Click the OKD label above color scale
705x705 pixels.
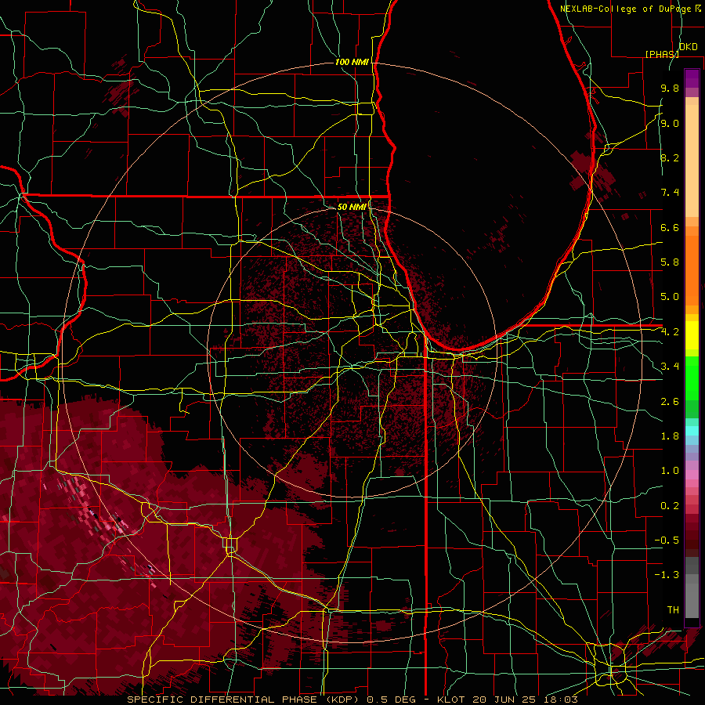[x=688, y=46]
